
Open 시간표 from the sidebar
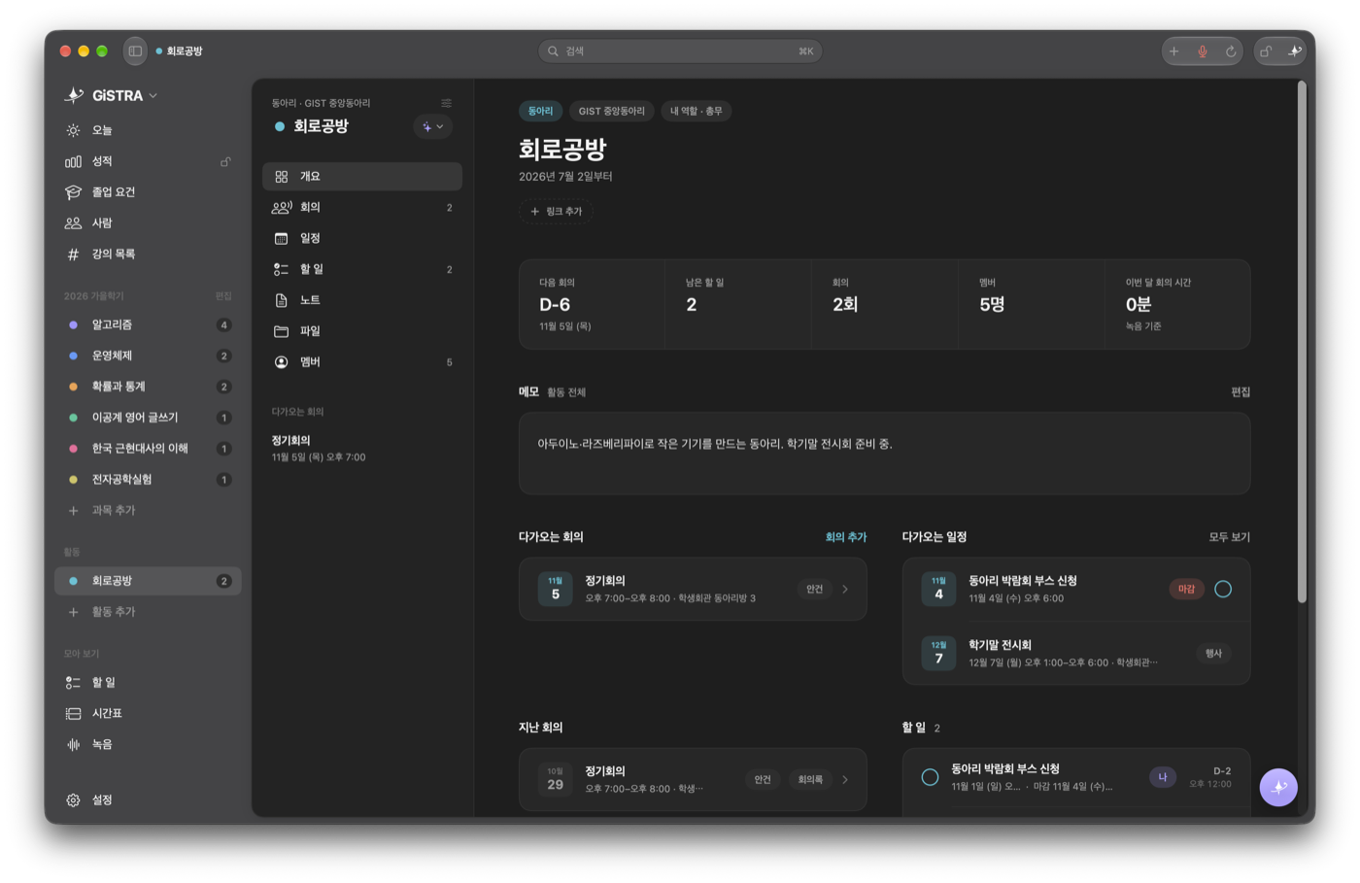point(148,713)
